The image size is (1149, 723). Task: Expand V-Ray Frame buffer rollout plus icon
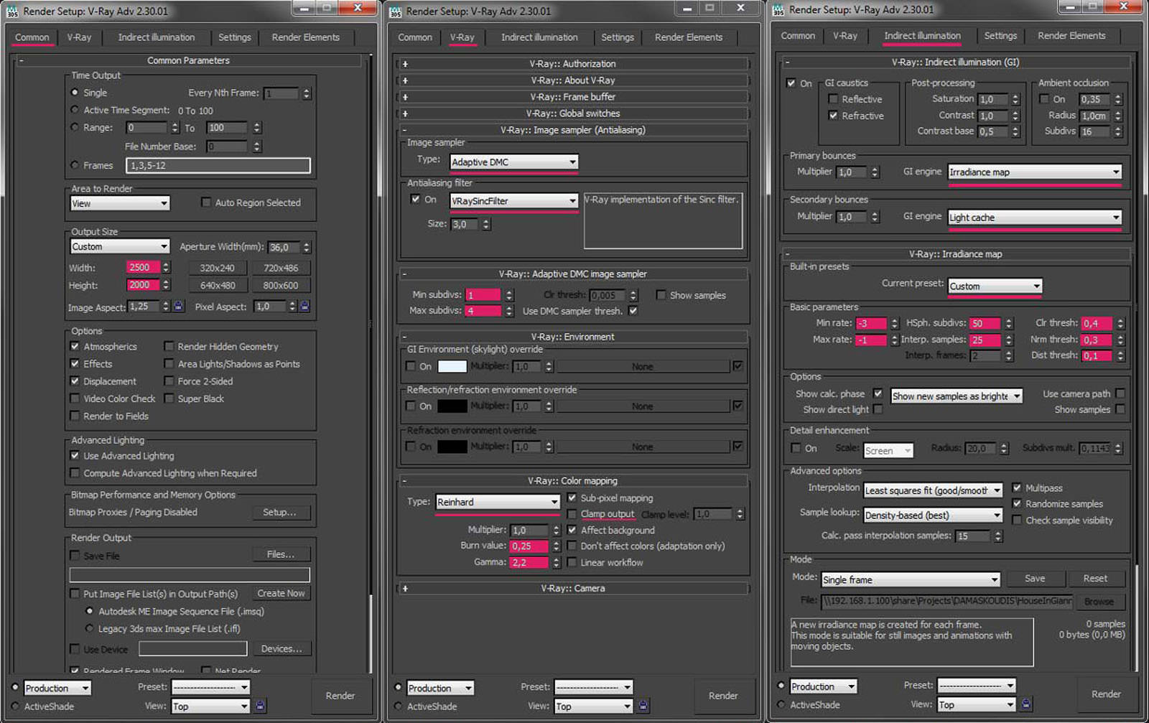(x=405, y=97)
